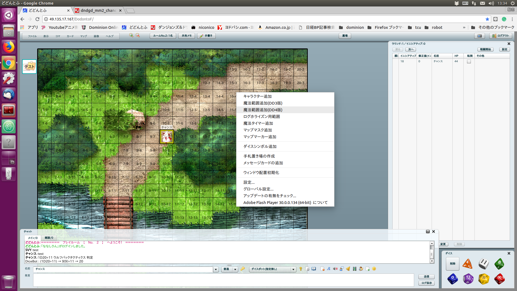Image resolution: width=517 pixels, height=291 pixels.
Task: Select マップマスク追加 in context menu
Action: pyautogui.click(x=257, y=130)
